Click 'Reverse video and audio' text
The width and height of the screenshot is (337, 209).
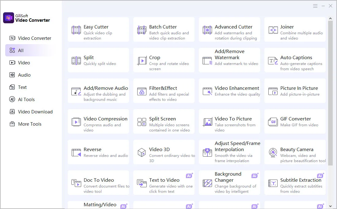(106, 156)
